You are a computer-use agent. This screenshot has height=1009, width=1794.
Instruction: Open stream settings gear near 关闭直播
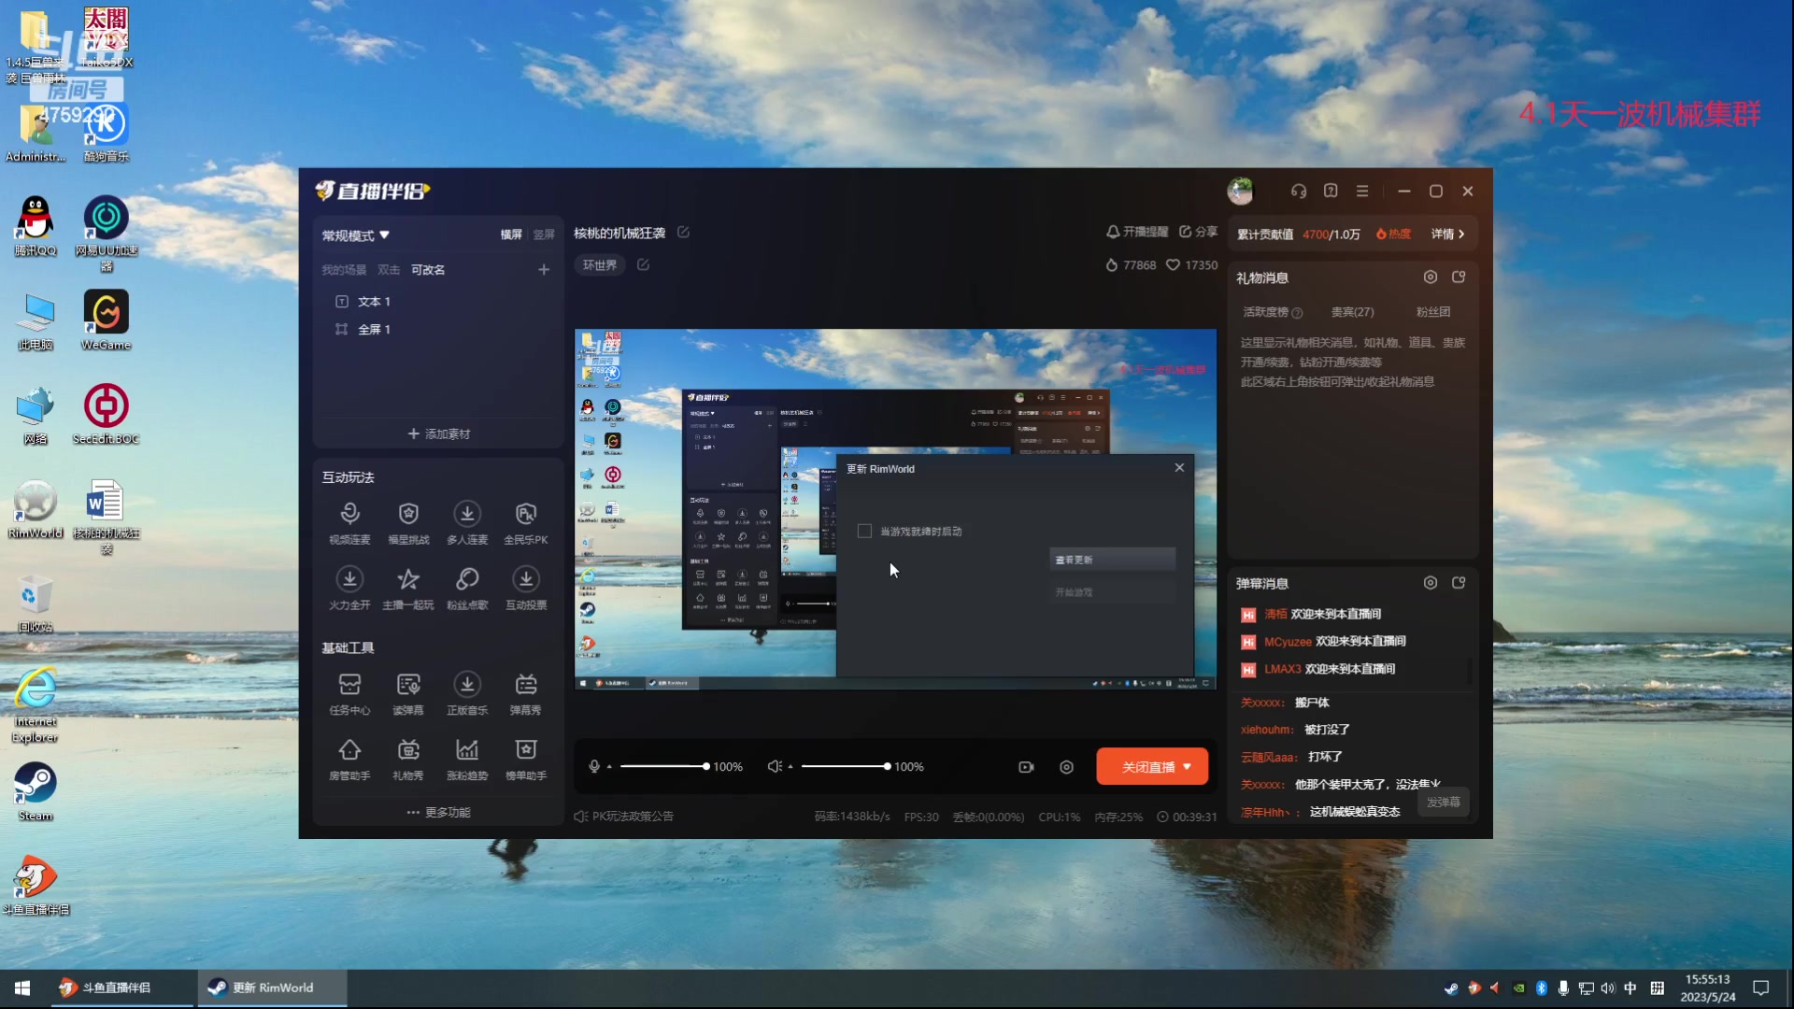(x=1066, y=767)
